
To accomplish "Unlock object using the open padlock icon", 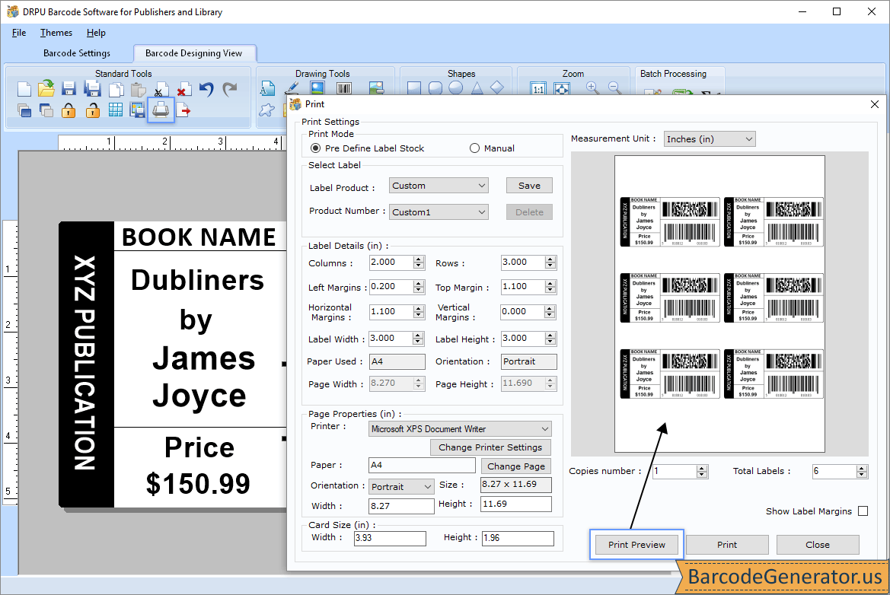I will 93,110.
